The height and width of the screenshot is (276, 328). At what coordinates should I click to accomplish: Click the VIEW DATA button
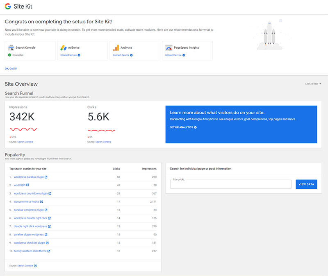tap(306, 184)
